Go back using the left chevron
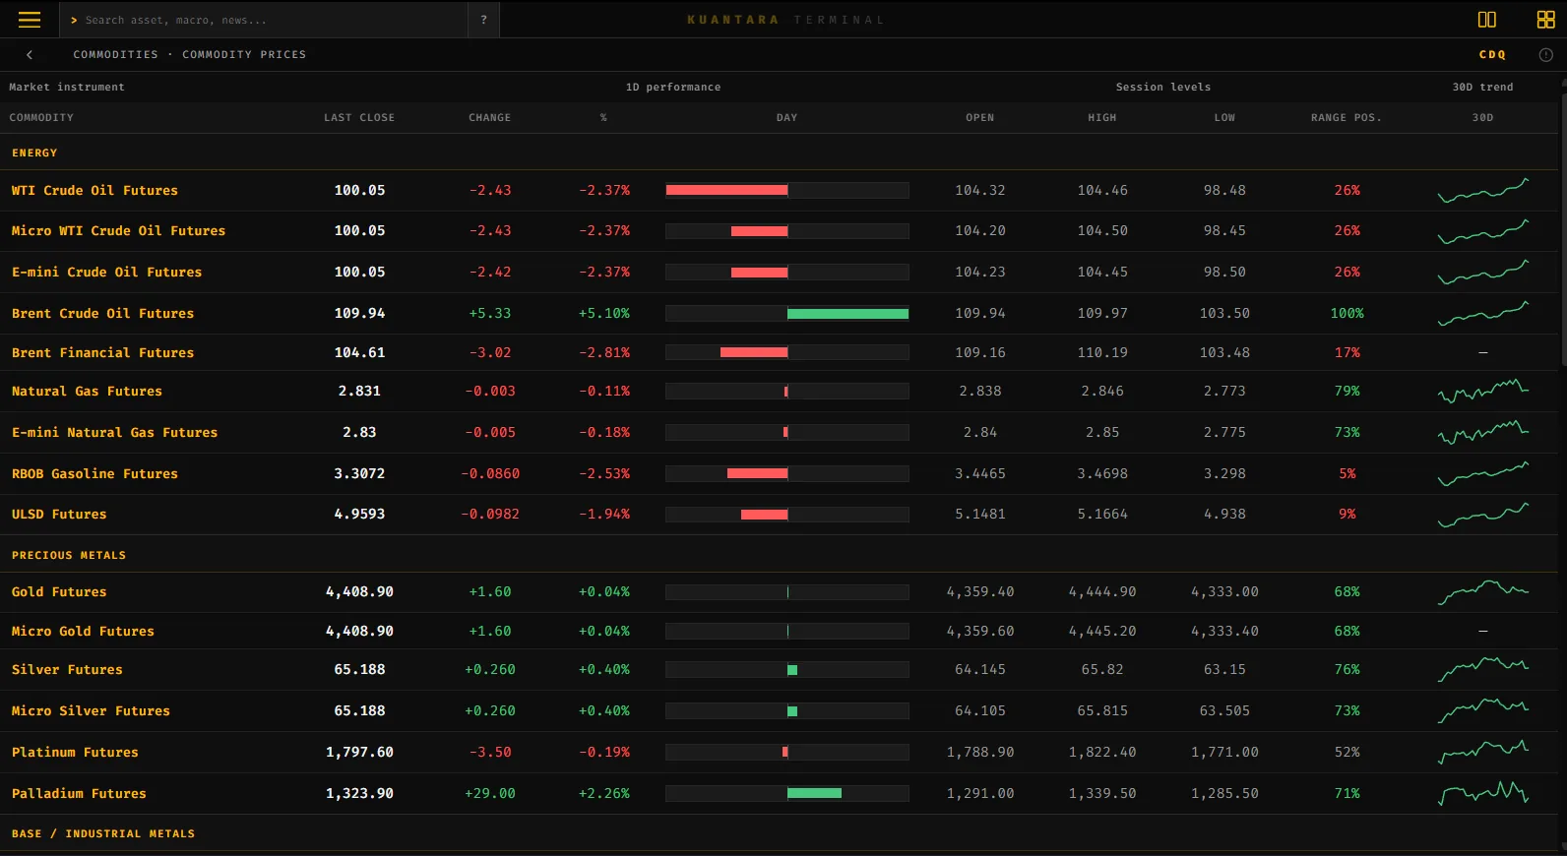The height and width of the screenshot is (856, 1567). [30, 55]
